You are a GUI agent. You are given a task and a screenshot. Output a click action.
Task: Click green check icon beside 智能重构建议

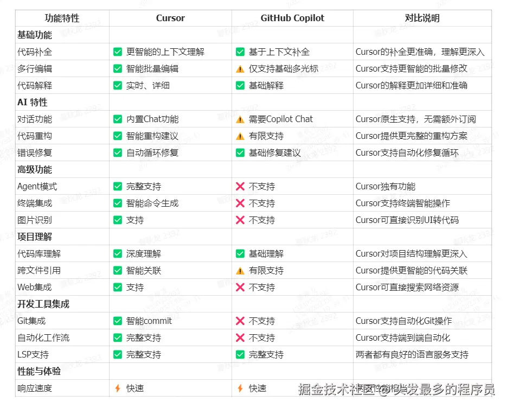(118, 136)
